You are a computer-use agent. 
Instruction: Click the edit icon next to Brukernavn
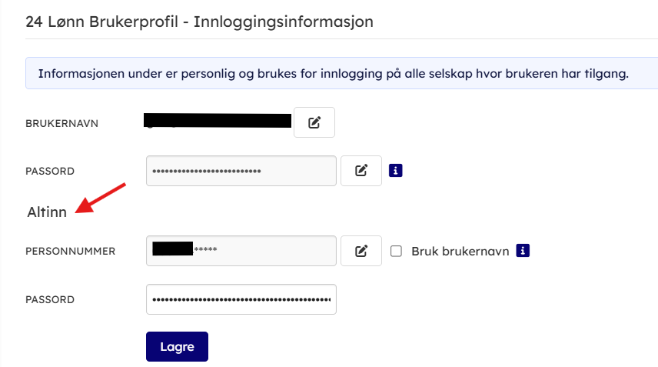click(x=314, y=122)
